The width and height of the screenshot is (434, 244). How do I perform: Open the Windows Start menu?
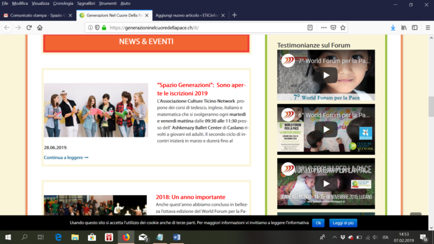click(x=8, y=237)
